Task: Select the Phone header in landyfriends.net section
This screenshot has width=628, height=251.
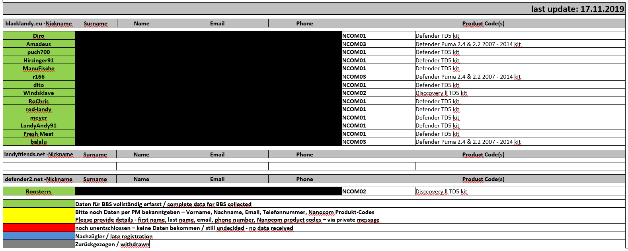Action: click(305, 154)
